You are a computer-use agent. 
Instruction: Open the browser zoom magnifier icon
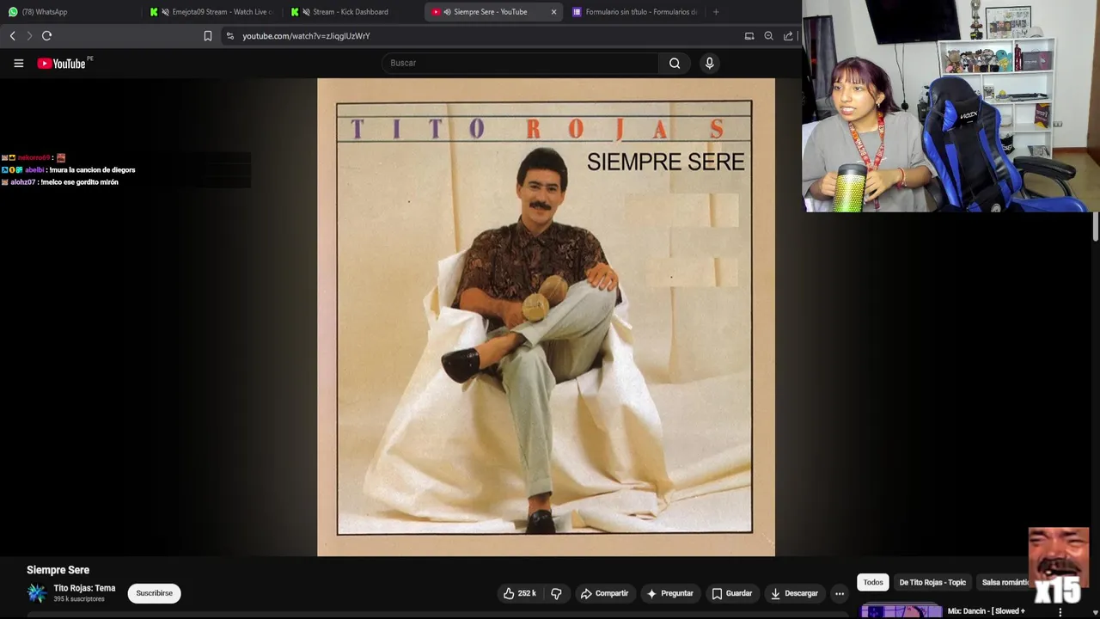768,36
